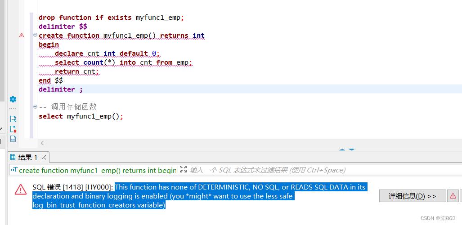Click the red warning button beside details
The image size is (462, 225).
[x=453, y=196]
